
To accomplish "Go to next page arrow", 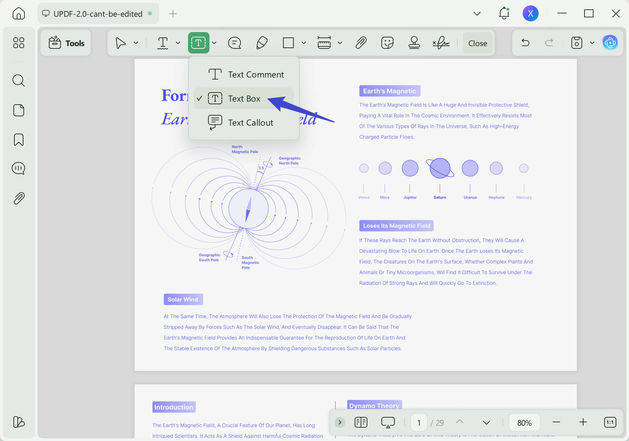I will (x=486, y=422).
